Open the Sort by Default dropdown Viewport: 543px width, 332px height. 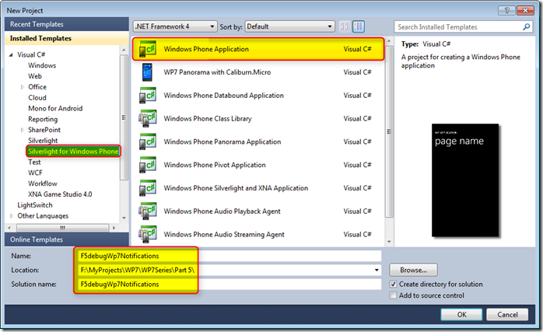[289, 26]
